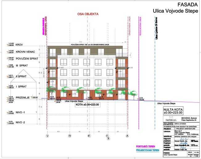Select the "II SPRAT" level label
This screenshot has height=159, width=201.
(21, 76)
